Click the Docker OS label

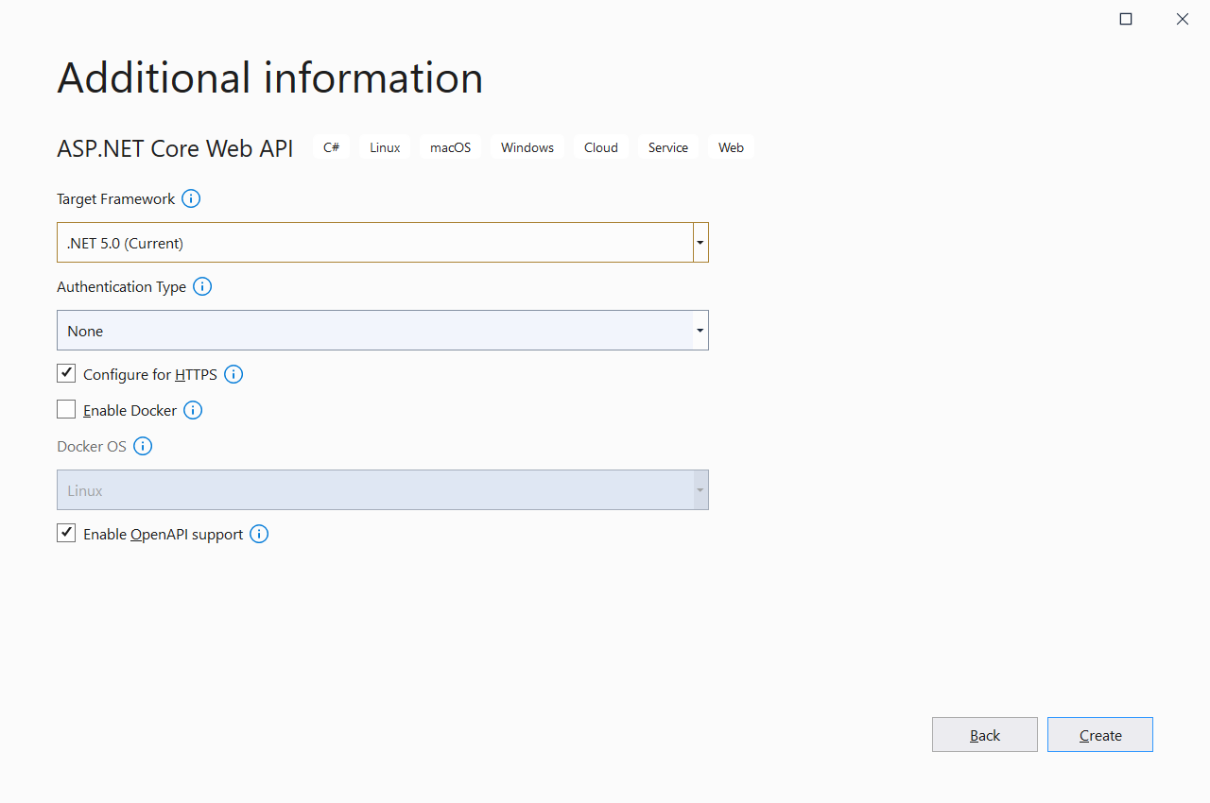(x=92, y=446)
